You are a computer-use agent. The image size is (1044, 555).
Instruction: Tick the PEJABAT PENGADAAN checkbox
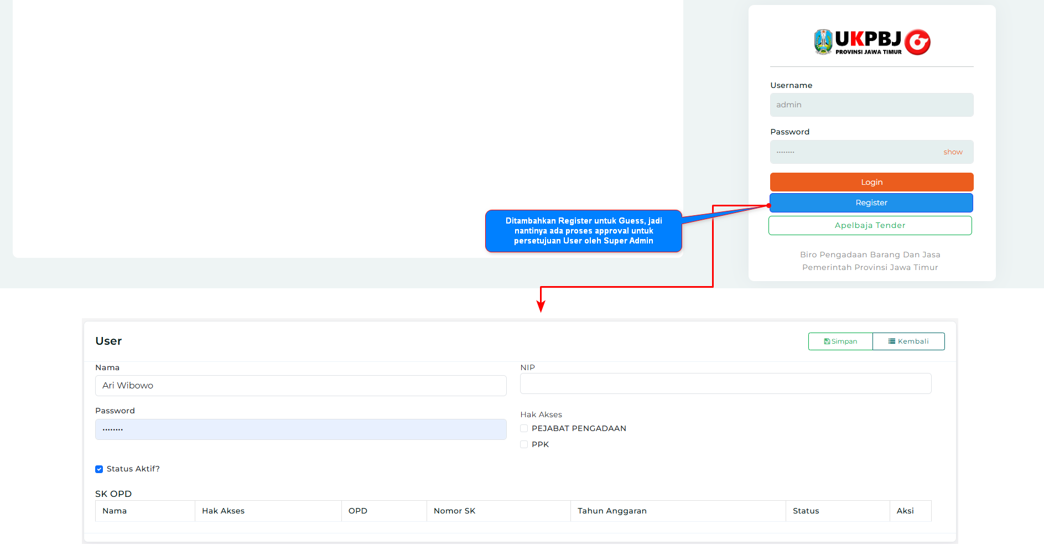pyautogui.click(x=524, y=428)
